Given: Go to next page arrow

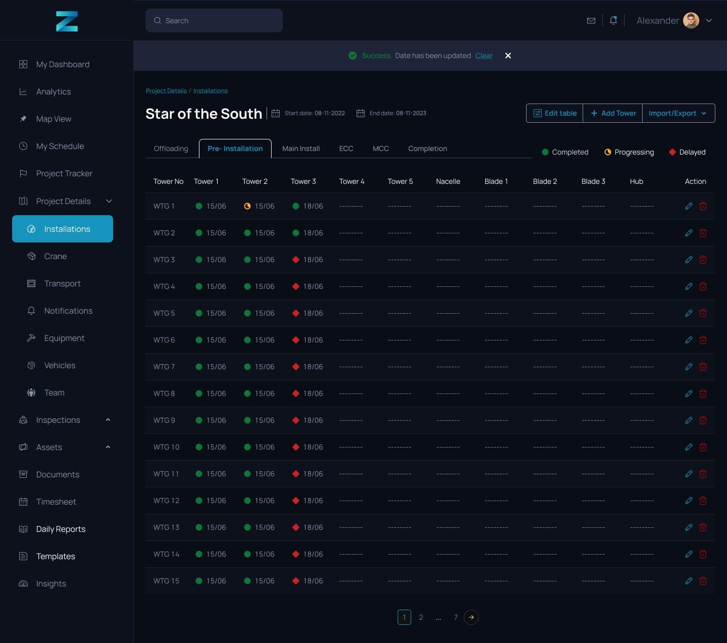Looking at the screenshot, I should (471, 617).
